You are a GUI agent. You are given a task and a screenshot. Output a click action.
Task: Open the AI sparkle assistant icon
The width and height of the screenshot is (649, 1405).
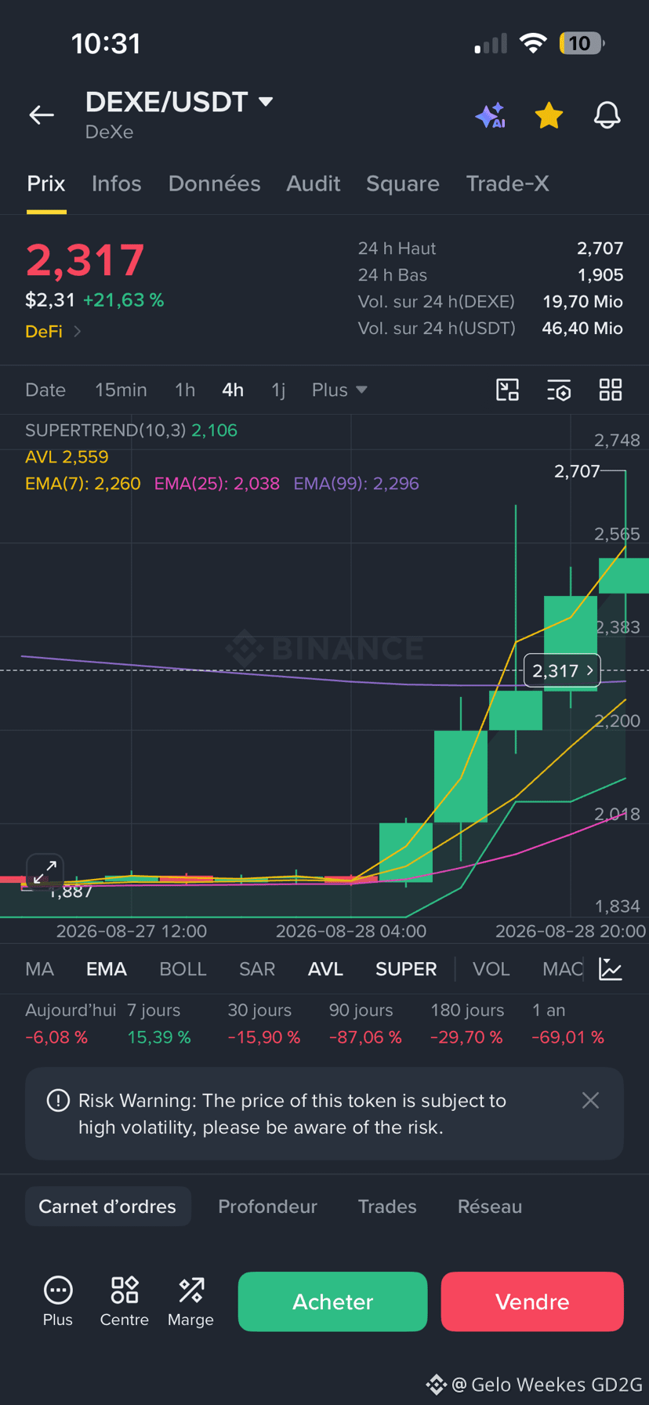click(491, 115)
